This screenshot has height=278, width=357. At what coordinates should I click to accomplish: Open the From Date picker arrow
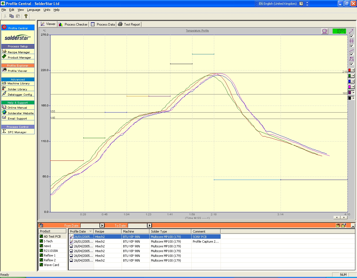(102, 225)
